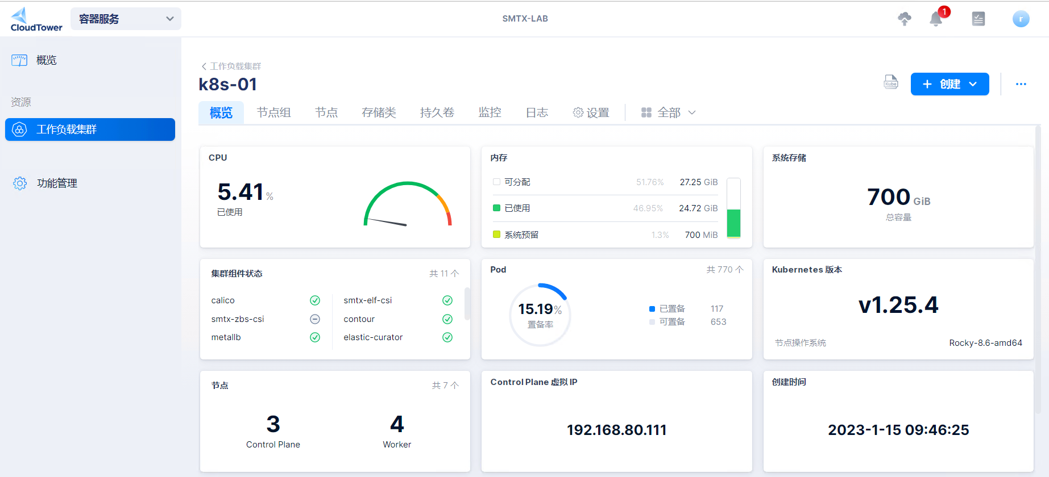1049x477 pixels.
Task: Switch to the 监控 tab
Action: point(490,112)
